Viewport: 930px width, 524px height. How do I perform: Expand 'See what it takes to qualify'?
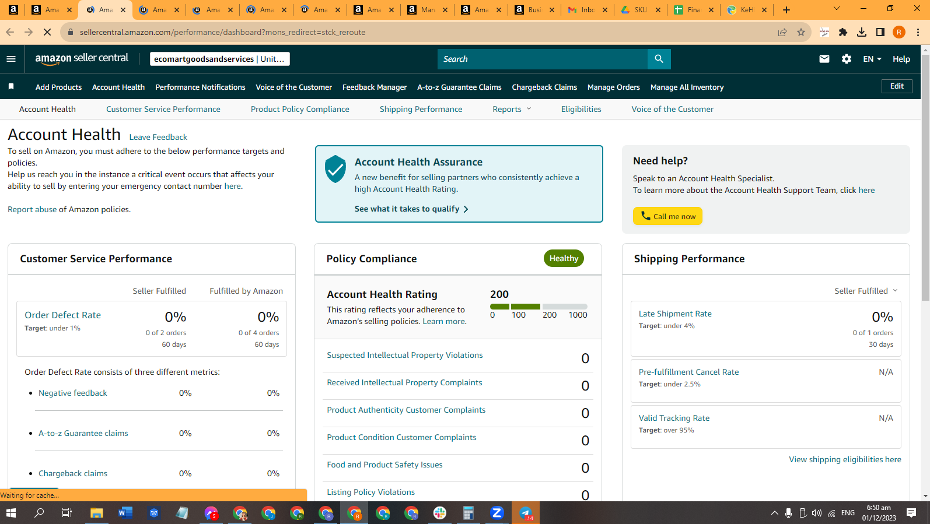(x=411, y=209)
